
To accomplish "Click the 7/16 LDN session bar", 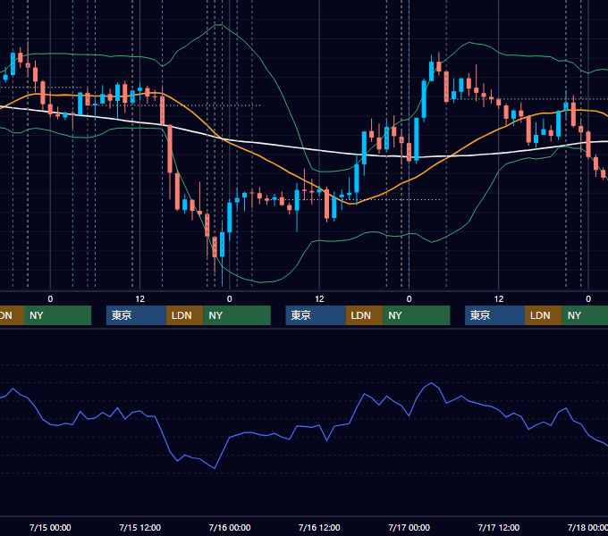I will point(364,315).
